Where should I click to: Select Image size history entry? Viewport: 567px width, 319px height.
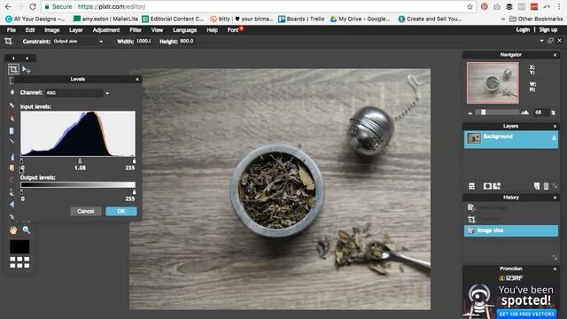pyautogui.click(x=510, y=230)
